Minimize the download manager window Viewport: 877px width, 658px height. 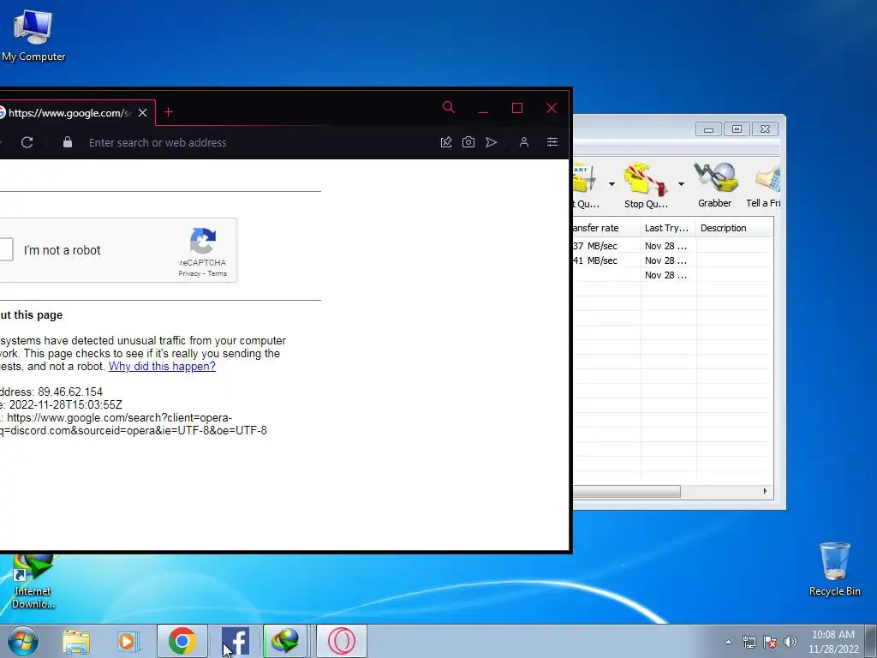click(x=708, y=129)
